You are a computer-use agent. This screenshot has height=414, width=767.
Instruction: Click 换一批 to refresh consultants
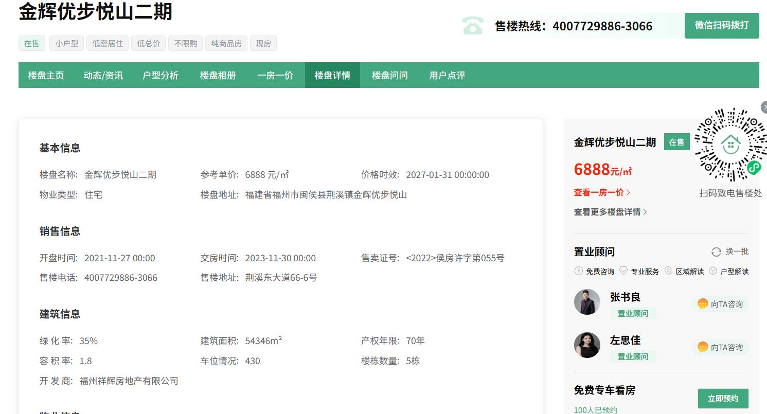coord(737,251)
